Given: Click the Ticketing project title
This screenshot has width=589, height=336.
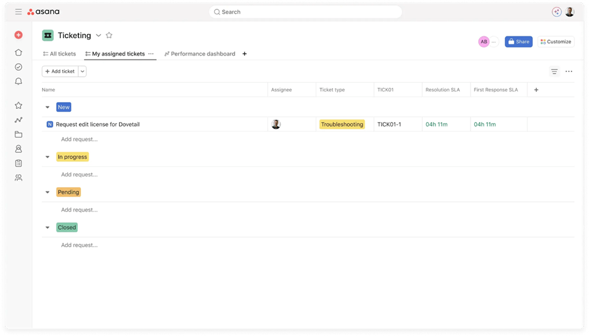Looking at the screenshot, I should coord(75,35).
